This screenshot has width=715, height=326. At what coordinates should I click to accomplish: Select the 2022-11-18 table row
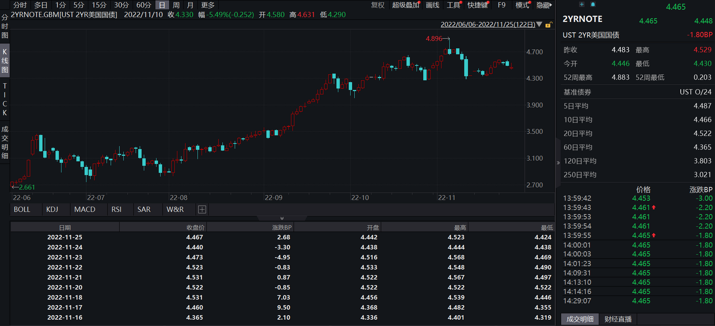click(x=282, y=297)
